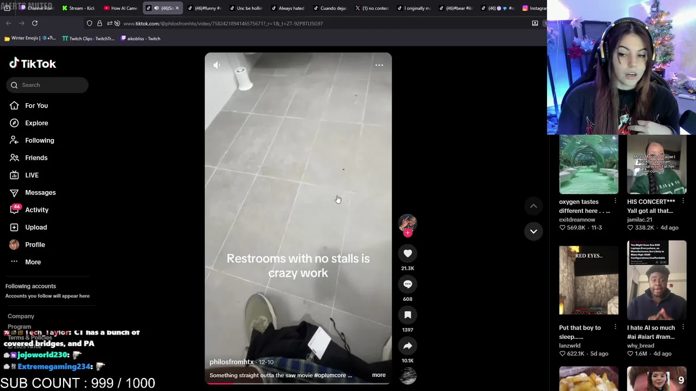
Task: Open the Friends section
Action: pos(36,157)
